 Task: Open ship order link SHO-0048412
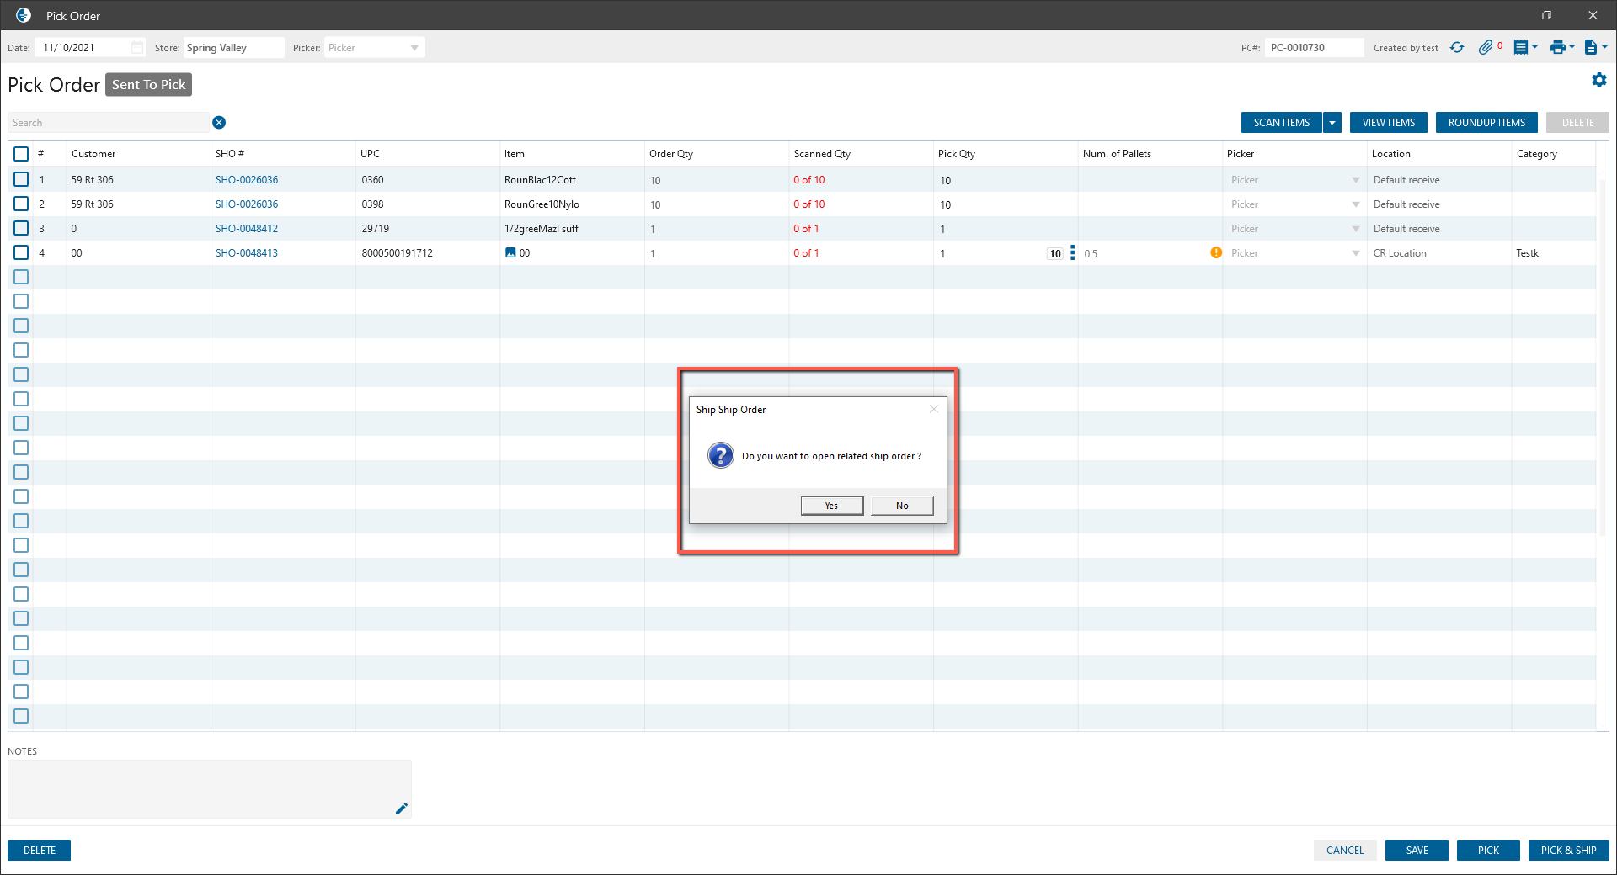(x=247, y=229)
